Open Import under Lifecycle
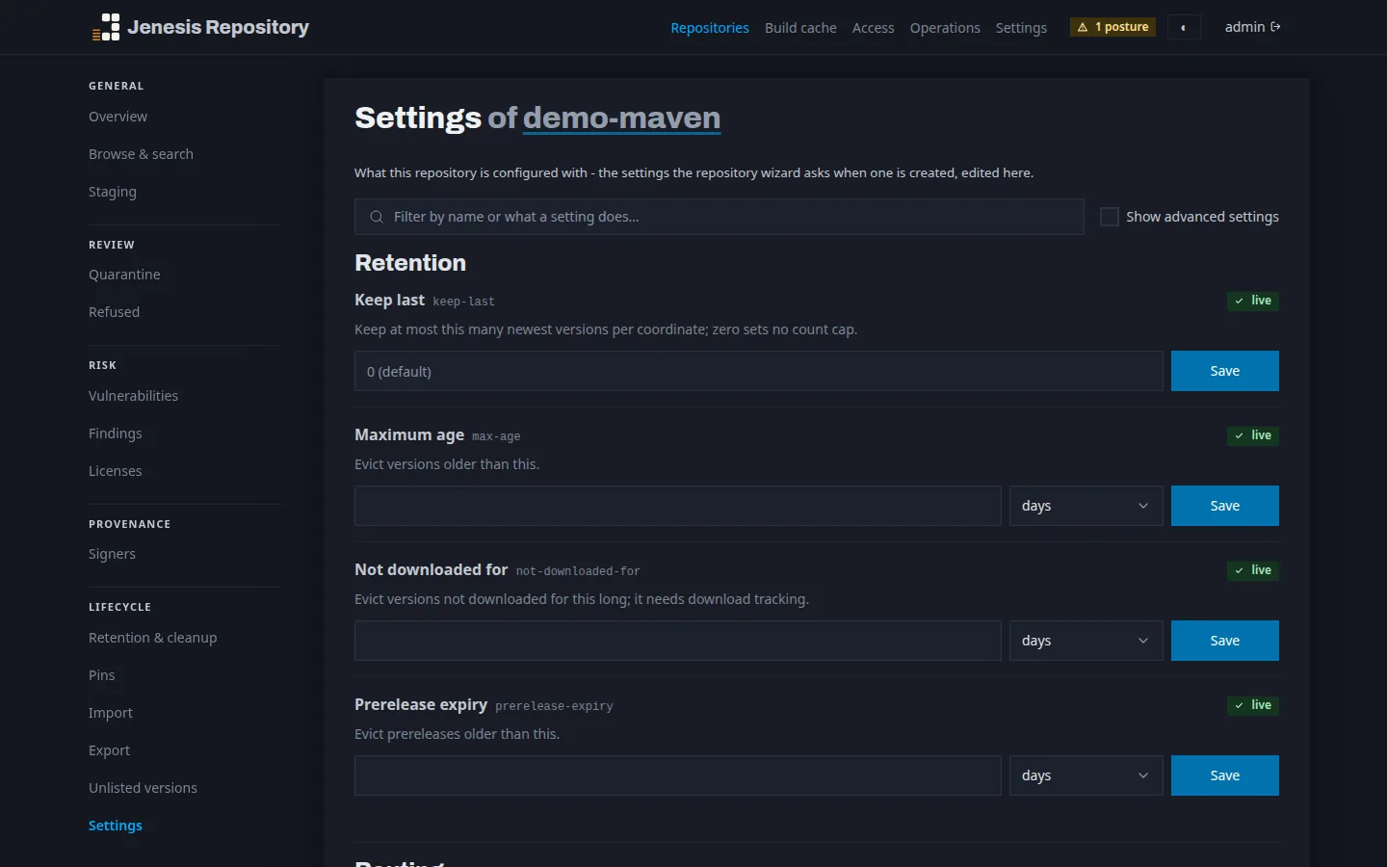Viewport: 1387px width, 867px height. tap(111, 713)
